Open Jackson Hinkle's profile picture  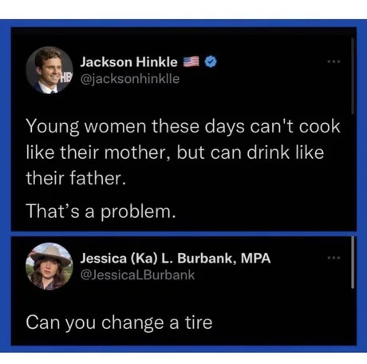[x=49, y=69]
